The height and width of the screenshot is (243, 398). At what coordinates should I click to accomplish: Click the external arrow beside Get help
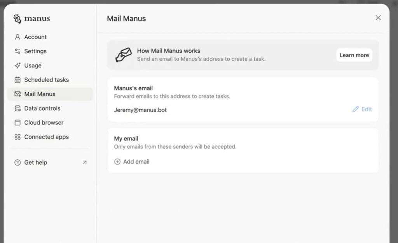[84, 162]
